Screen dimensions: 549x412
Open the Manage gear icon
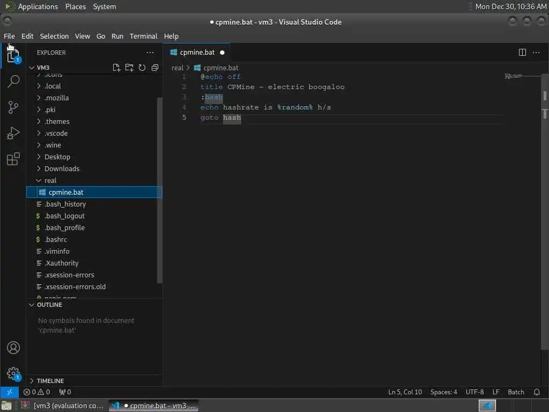[13, 373]
